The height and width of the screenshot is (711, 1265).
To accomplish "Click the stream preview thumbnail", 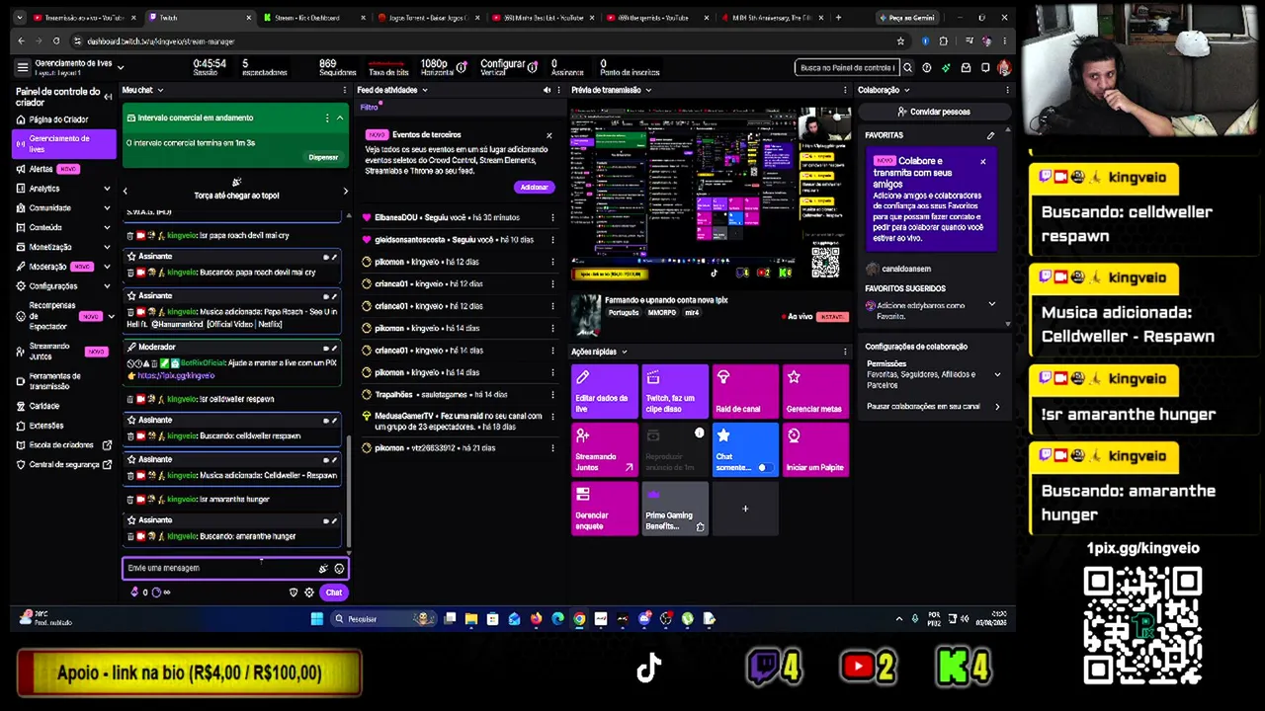I will (711, 194).
